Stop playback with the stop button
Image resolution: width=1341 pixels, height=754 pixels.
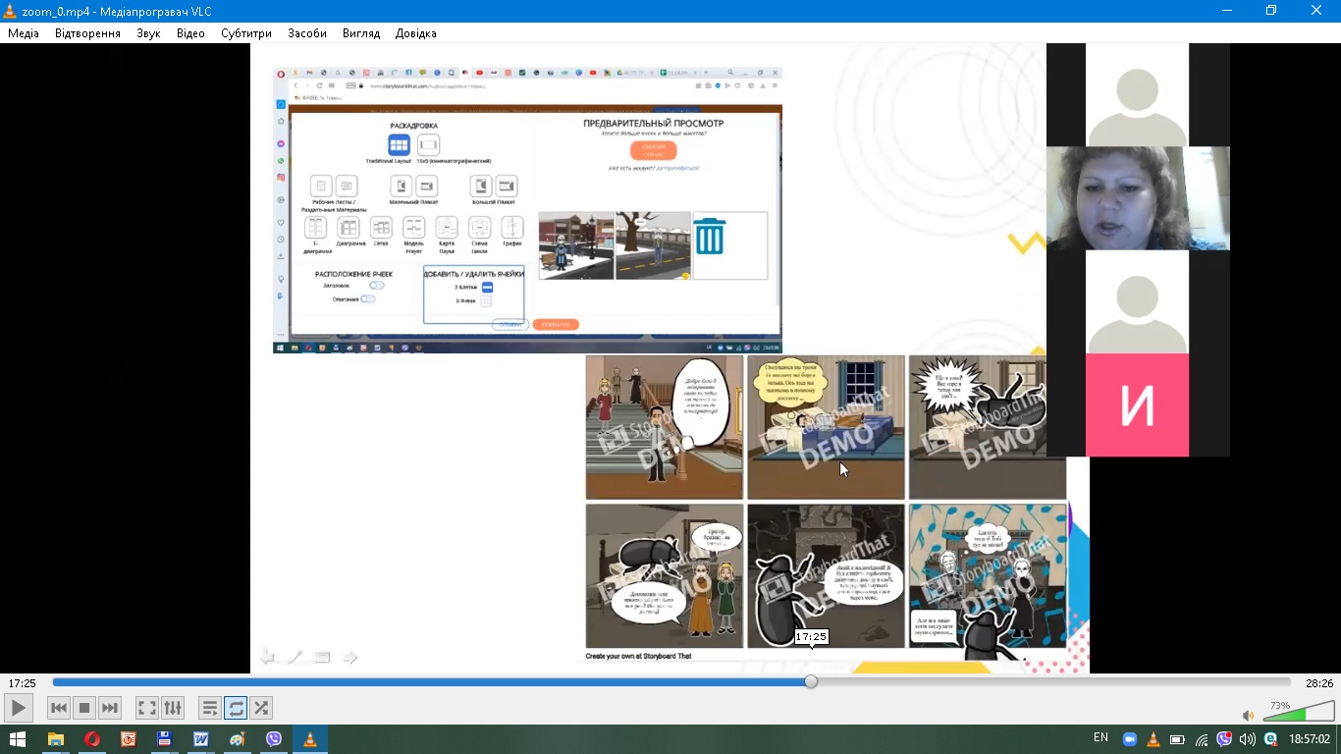[x=84, y=708]
